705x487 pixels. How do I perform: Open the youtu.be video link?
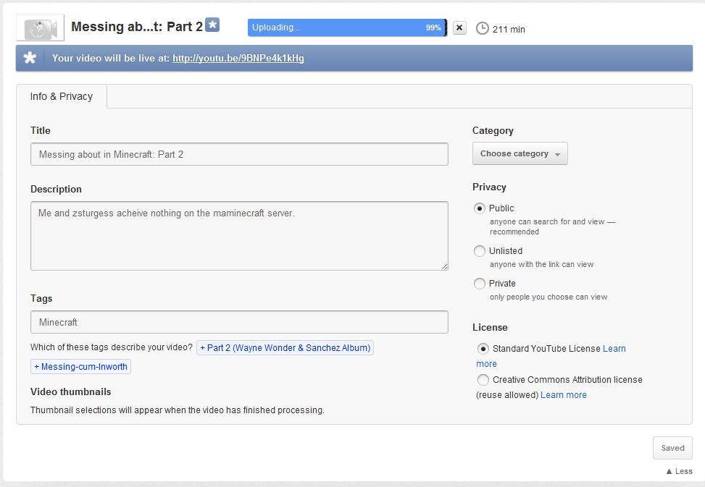click(x=238, y=59)
